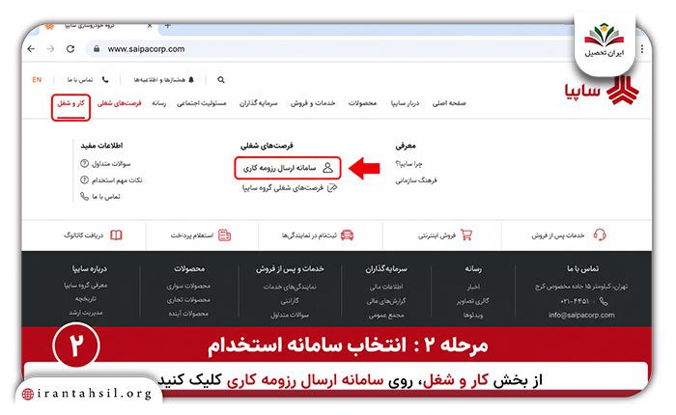Open footer محصولات آینده link
676x415 pixels.
[188, 314]
